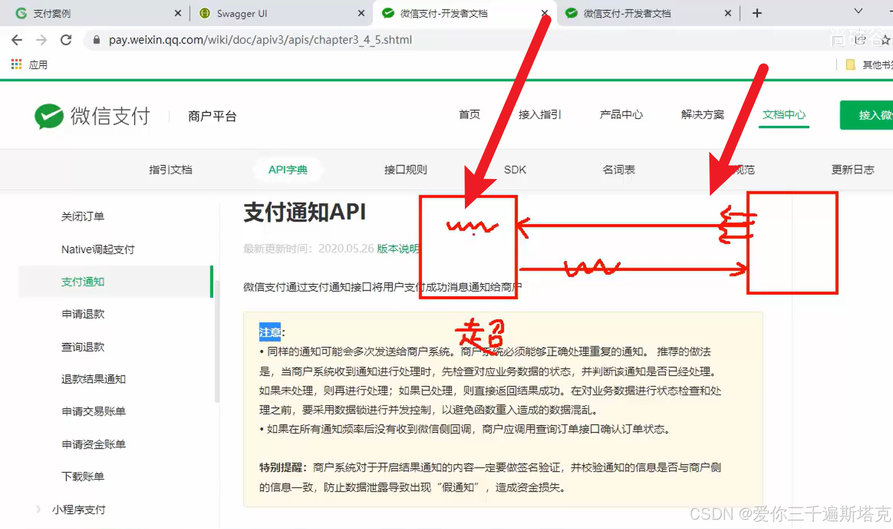Click the 应用 bookmarks bar label

coord(38,64)
